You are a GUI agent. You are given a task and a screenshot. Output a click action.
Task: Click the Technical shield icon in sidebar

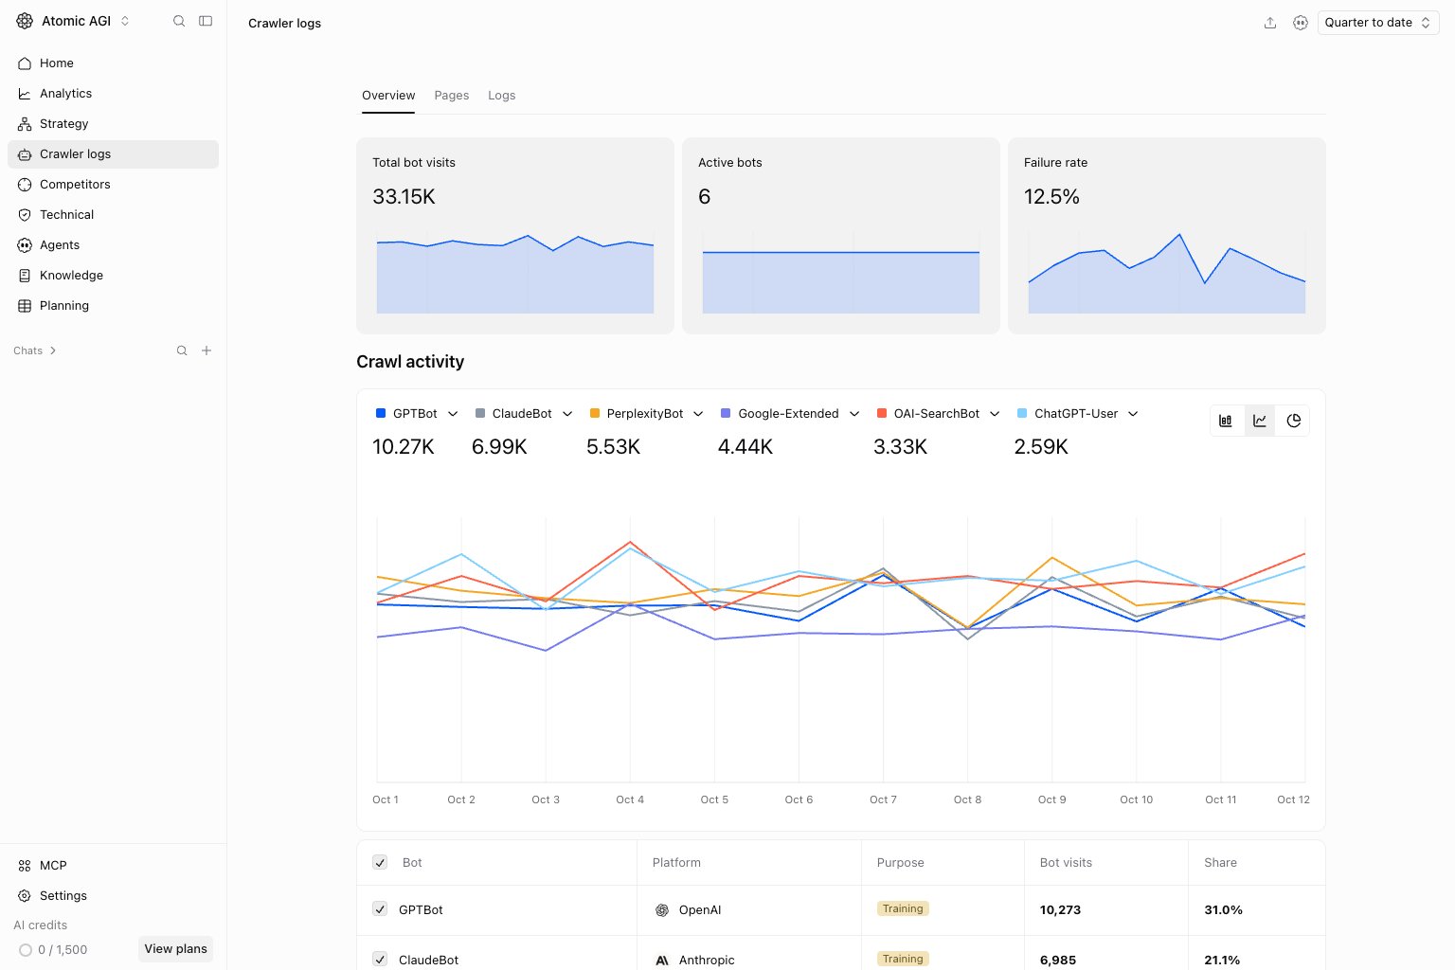[x=25, y=215]
